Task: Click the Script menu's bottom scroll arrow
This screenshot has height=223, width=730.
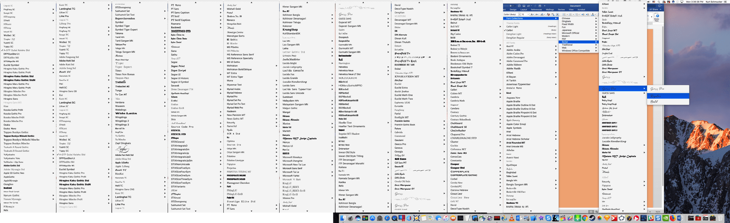Action: coord(623,211)
